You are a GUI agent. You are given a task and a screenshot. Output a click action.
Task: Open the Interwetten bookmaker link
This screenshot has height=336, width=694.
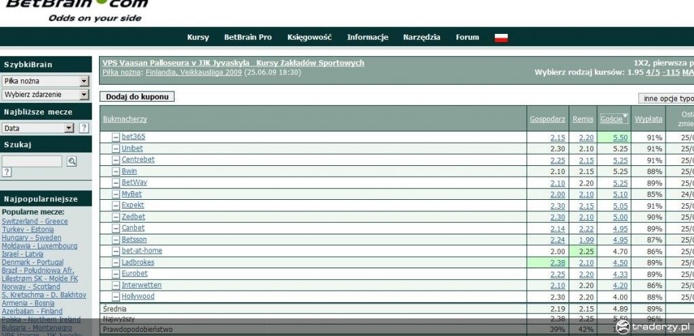[x=142, y=285]
